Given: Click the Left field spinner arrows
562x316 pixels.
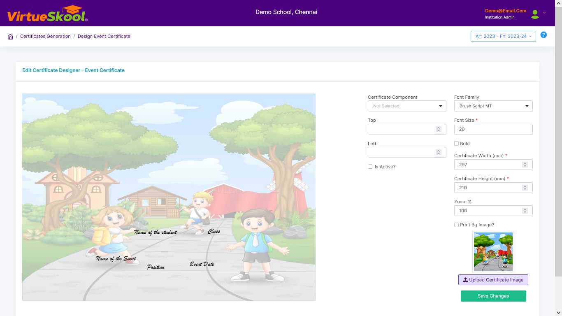Looking at the screenshot, I should pos(439,152).
